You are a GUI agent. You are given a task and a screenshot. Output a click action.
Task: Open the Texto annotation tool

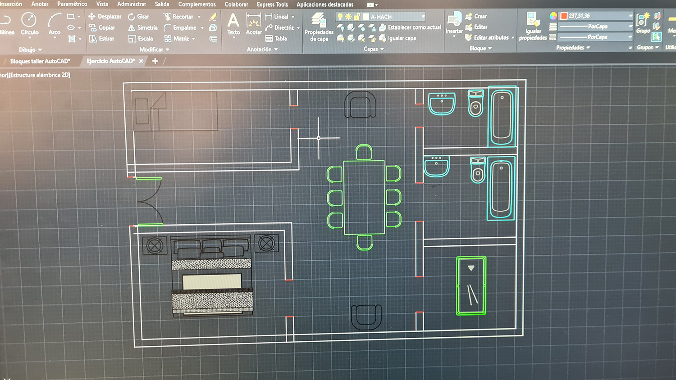pyautogui.click(x=233, y=24)
